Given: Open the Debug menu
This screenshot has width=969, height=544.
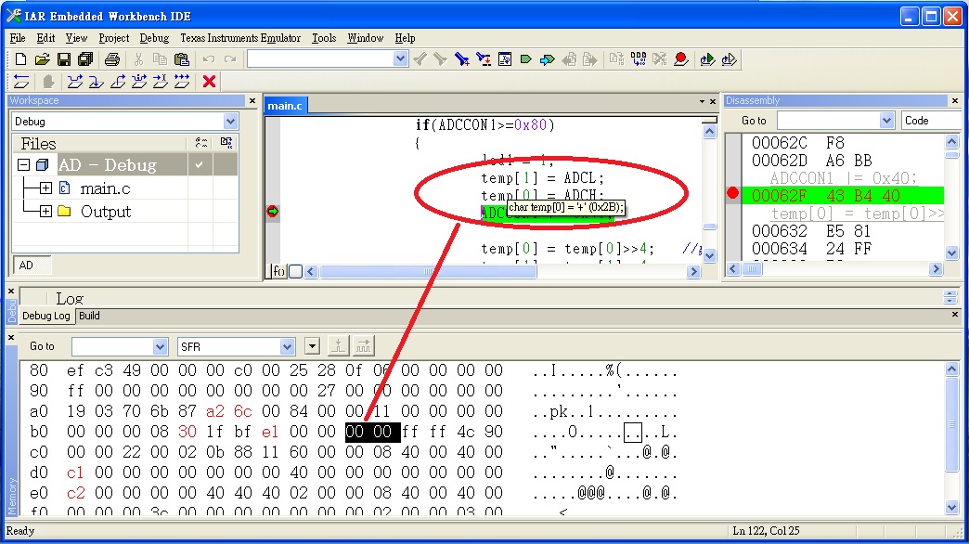Looking at the screenshot, I should (x=154, y=38).
